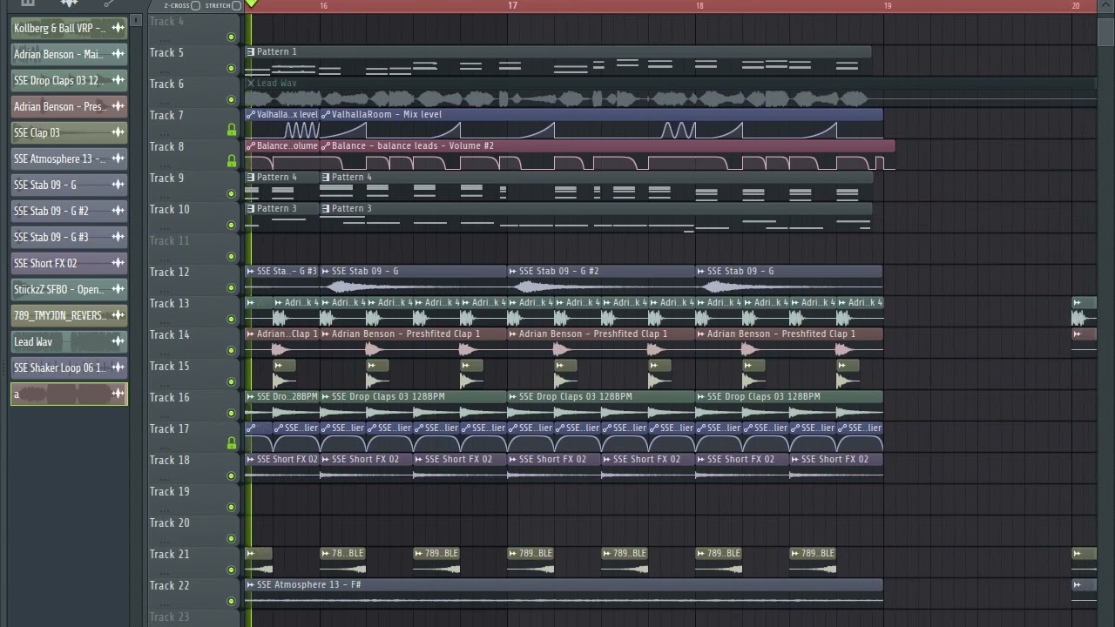Viewport: 1115px width, 627px height.
Task: Click waveform icon on SSE Drop Claps 03 item
Action: point(118,80)
